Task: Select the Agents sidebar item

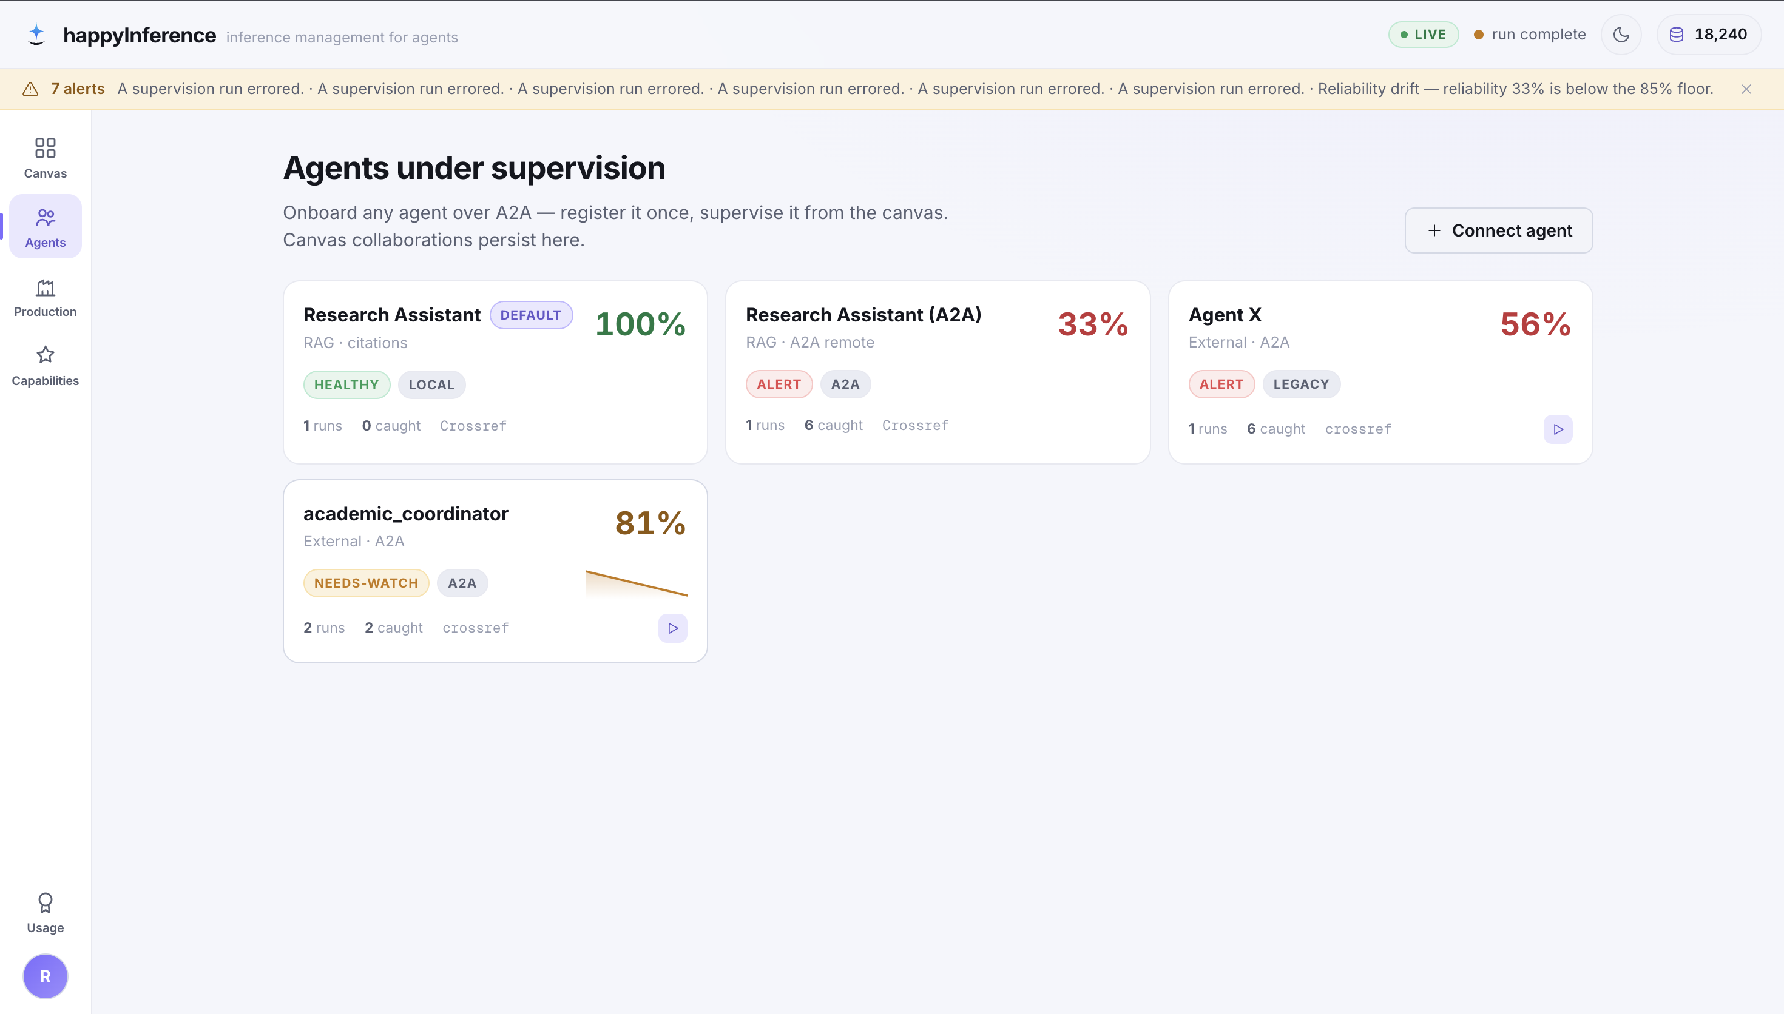Action: click(x=46, y=227)
